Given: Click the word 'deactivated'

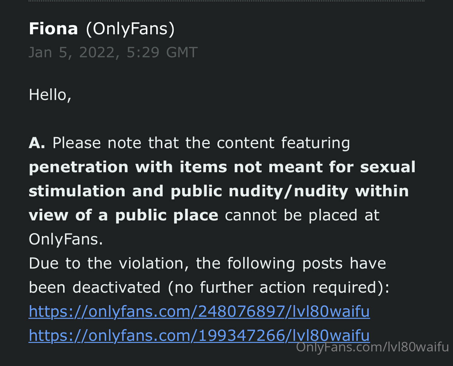Looking at the screenshot, I should [116, 288].
